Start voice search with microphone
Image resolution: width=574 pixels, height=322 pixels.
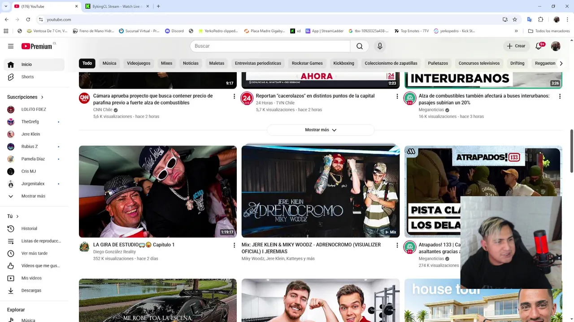point(380,46)
